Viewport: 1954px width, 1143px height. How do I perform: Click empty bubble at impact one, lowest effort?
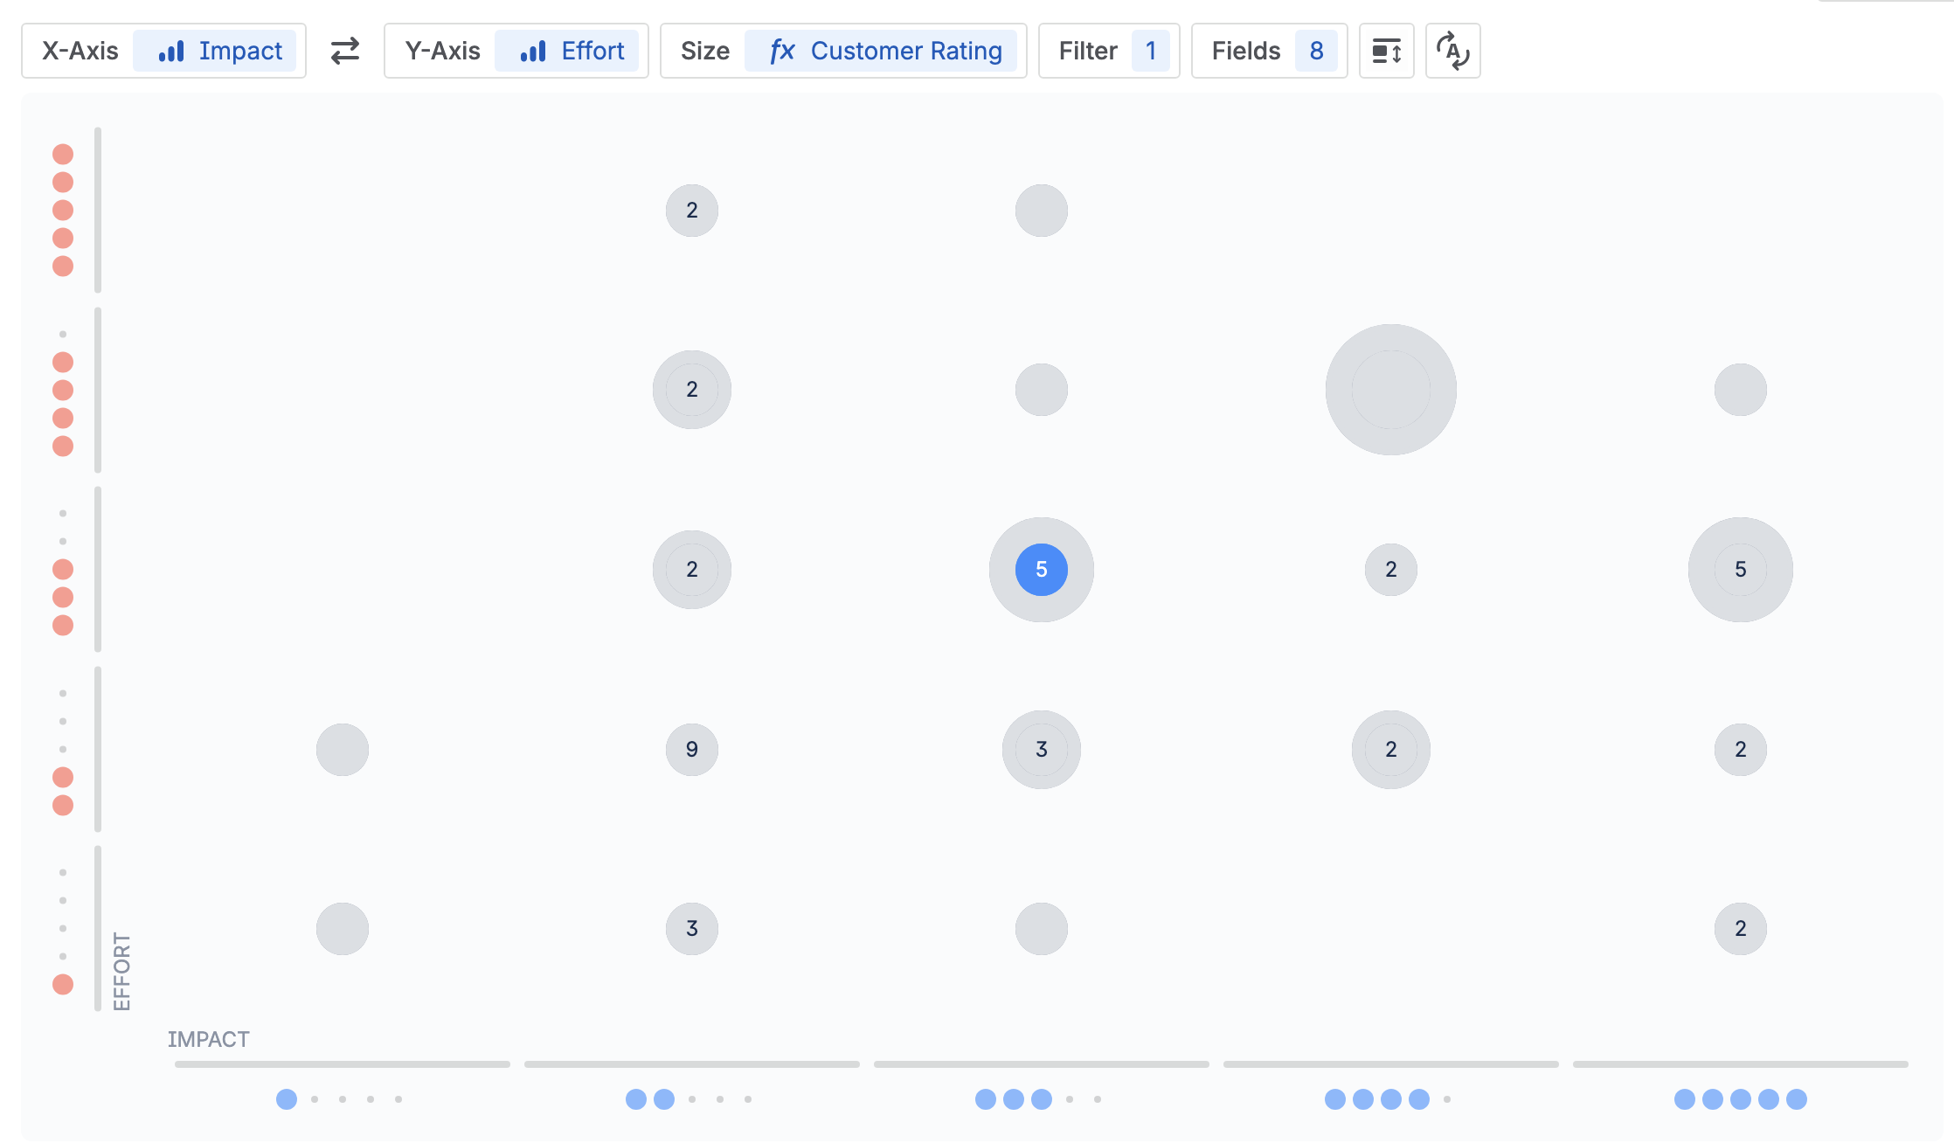[343, 929]
